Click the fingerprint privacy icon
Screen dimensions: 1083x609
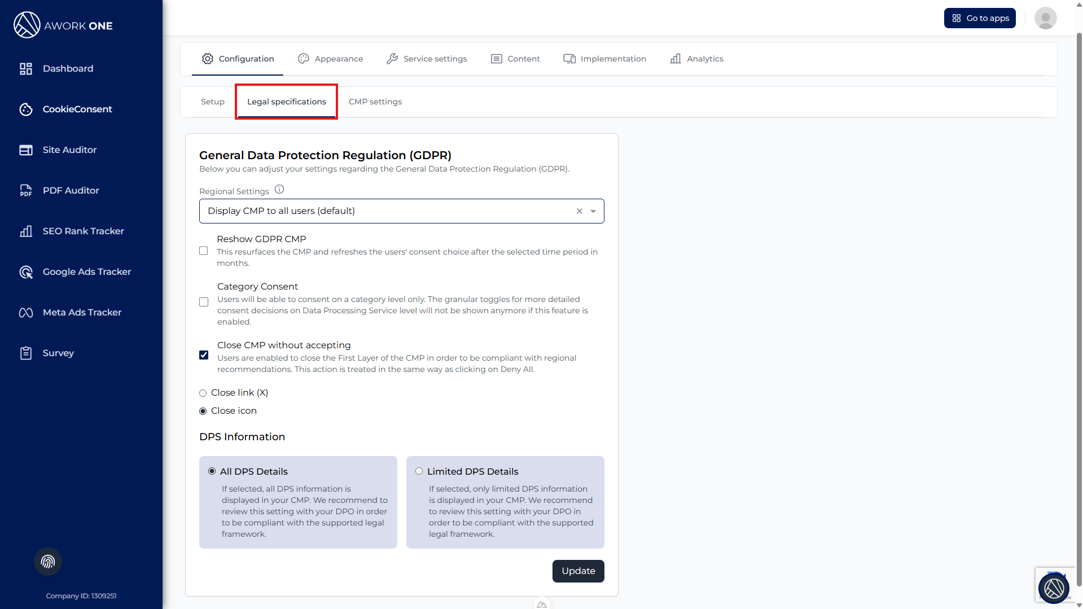click(48, 562)
